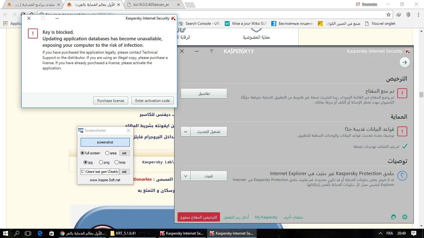The height and width of the screenshot is (238, 424).
Task: Click set button next to save path
Action: [124, 172]
